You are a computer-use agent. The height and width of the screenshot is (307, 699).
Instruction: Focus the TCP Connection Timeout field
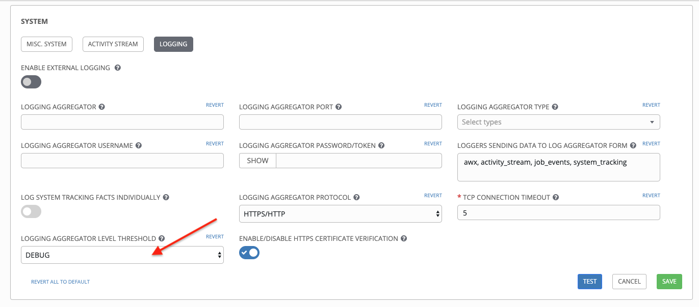pyautogui.click(x=559, y=212)
